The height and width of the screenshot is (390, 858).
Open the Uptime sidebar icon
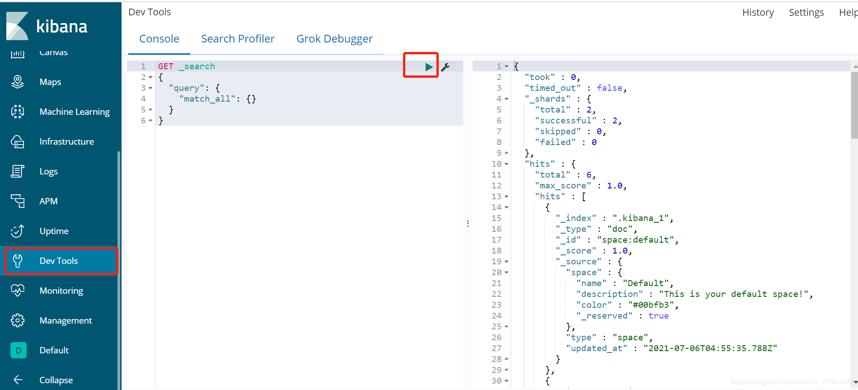point(18,231)
